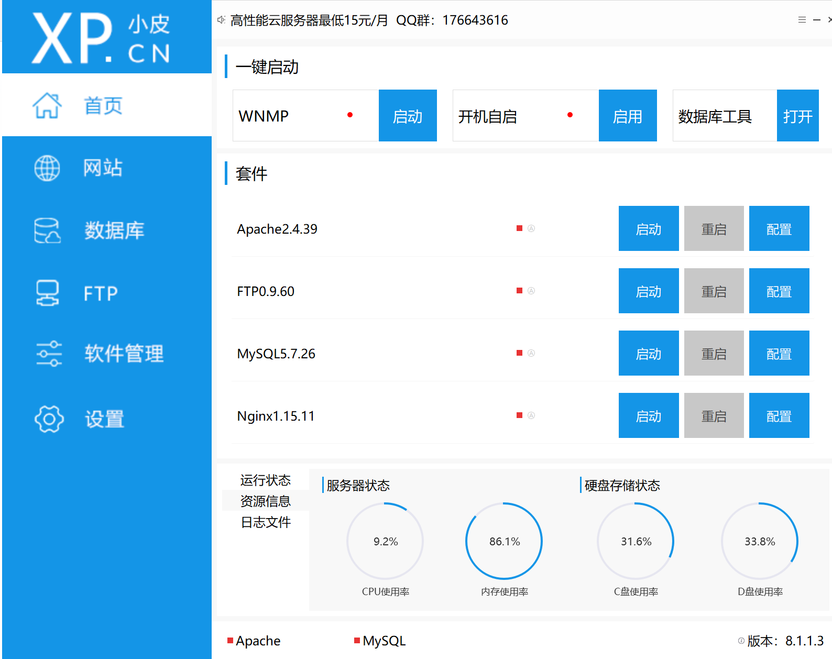Open the Nginx1.15.11 配置 dropdown
Screen dimensions: 832x659
point(779,415)
